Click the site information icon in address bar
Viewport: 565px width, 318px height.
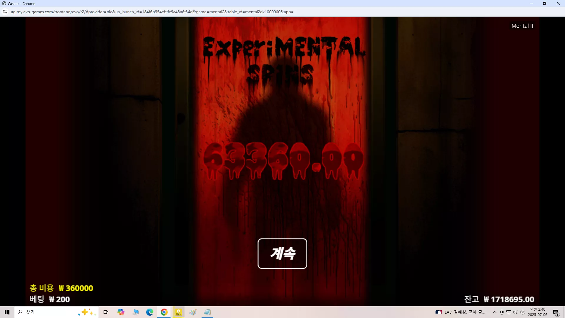click(x=5, y=12)
